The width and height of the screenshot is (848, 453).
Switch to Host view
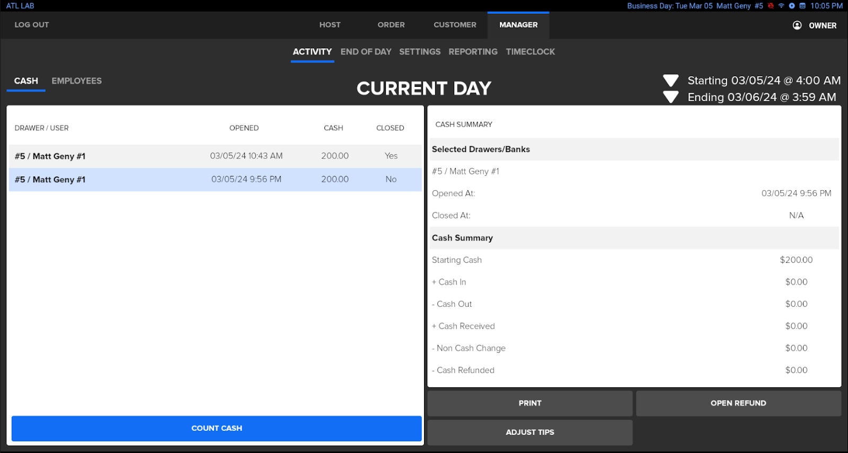330,25
